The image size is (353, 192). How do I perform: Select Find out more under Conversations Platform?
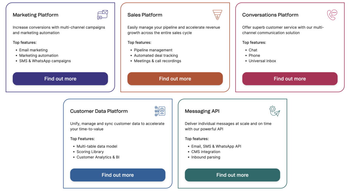[x=290, y=79]
